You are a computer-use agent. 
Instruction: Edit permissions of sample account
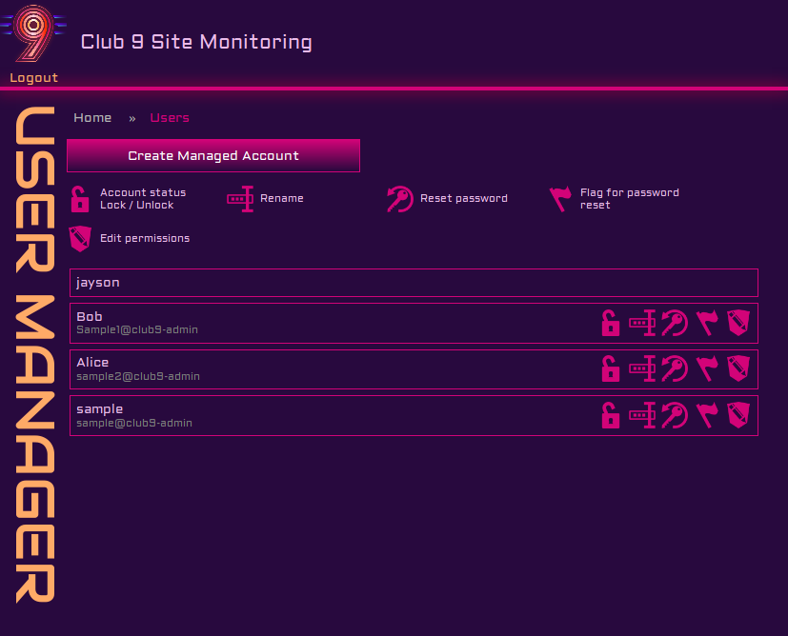pyautogui.click(x=737, y=416)
